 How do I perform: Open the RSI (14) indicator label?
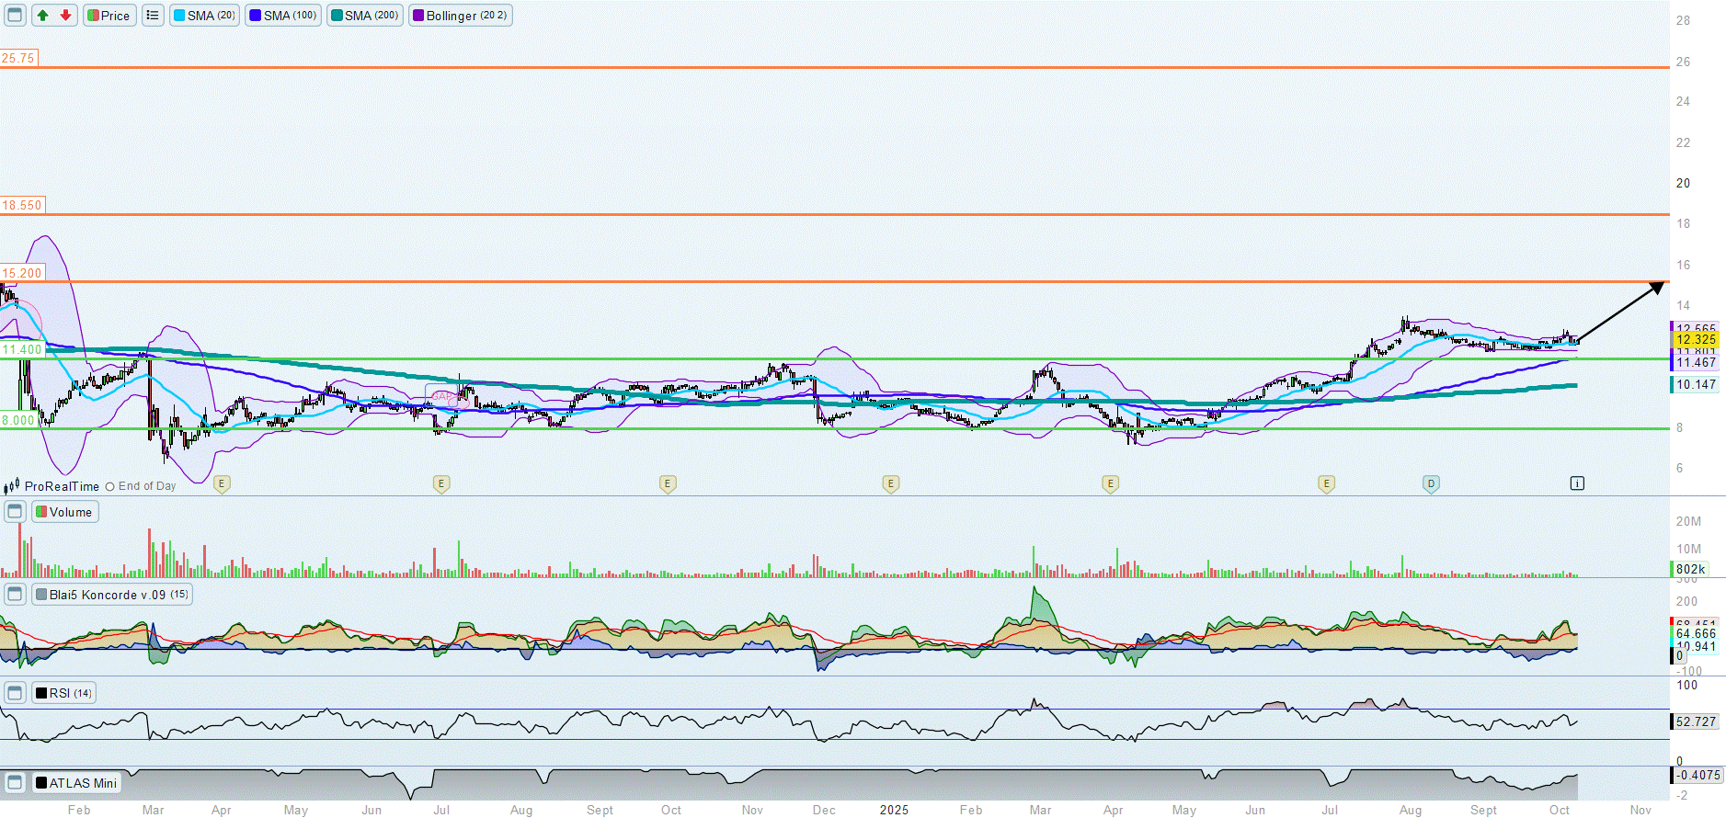click(x=63, y=693)
